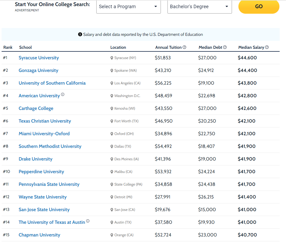
Task: Open the Miami University-Oxford link
Action: [x=44, y=134]
